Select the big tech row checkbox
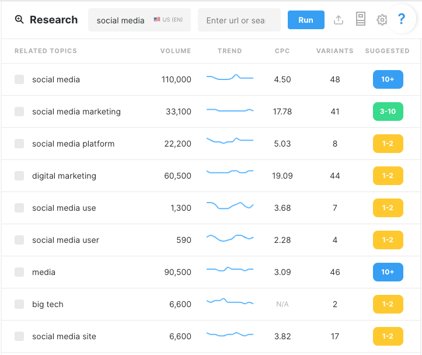 [19, 304]
